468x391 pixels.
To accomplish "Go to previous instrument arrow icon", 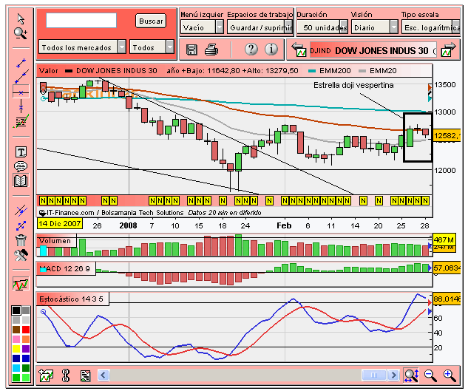I will pos(299,50).
